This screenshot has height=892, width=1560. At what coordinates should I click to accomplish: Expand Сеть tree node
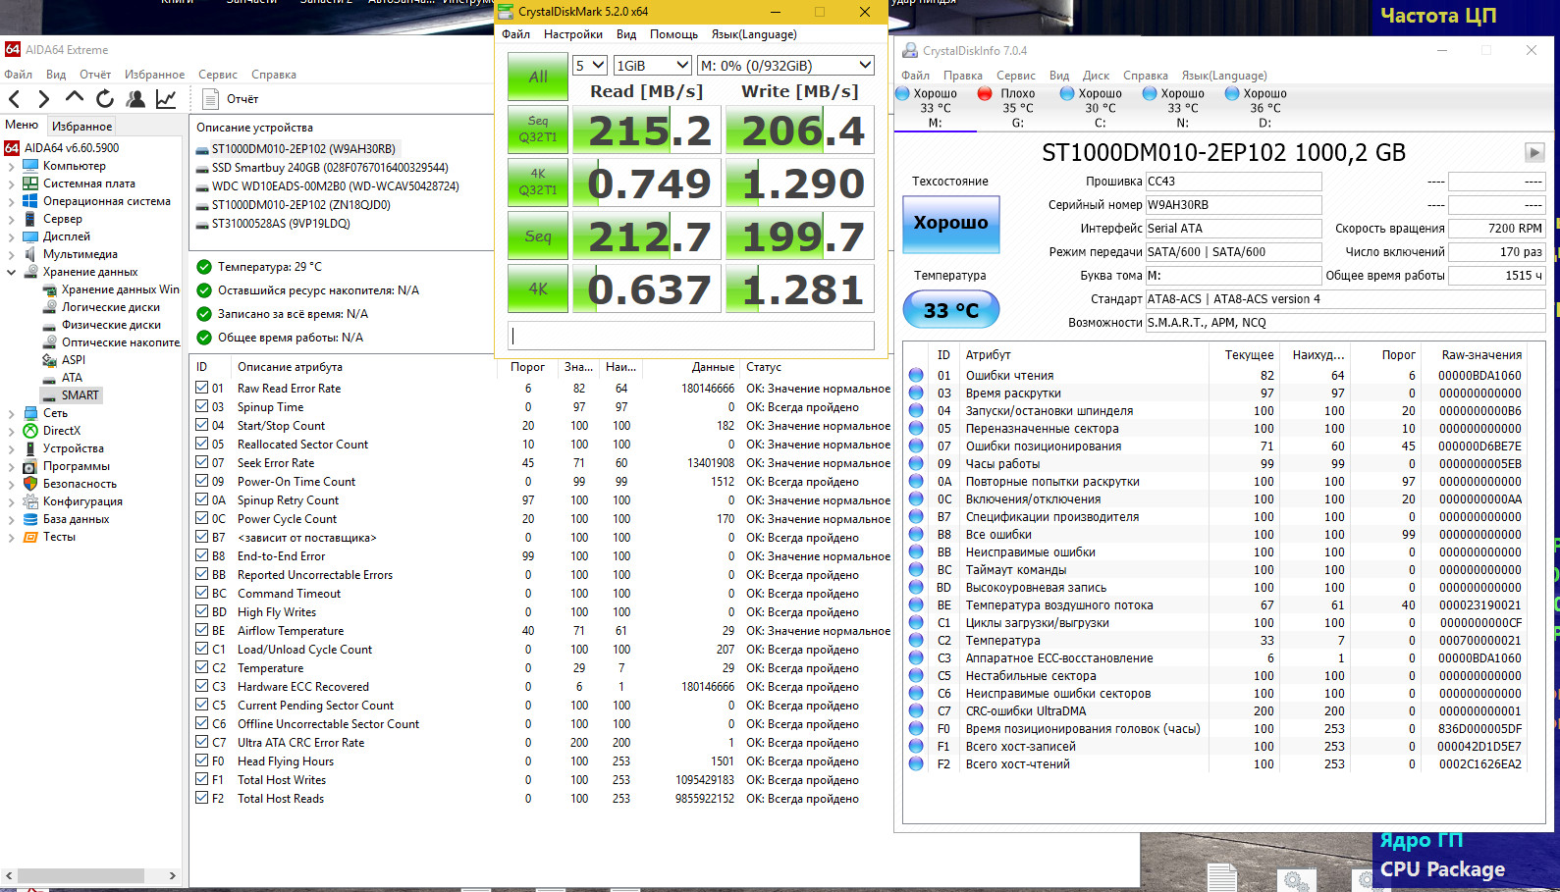point(11,413)
